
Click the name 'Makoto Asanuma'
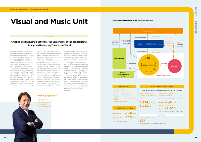pyautogui.click(x=47, y=96)
